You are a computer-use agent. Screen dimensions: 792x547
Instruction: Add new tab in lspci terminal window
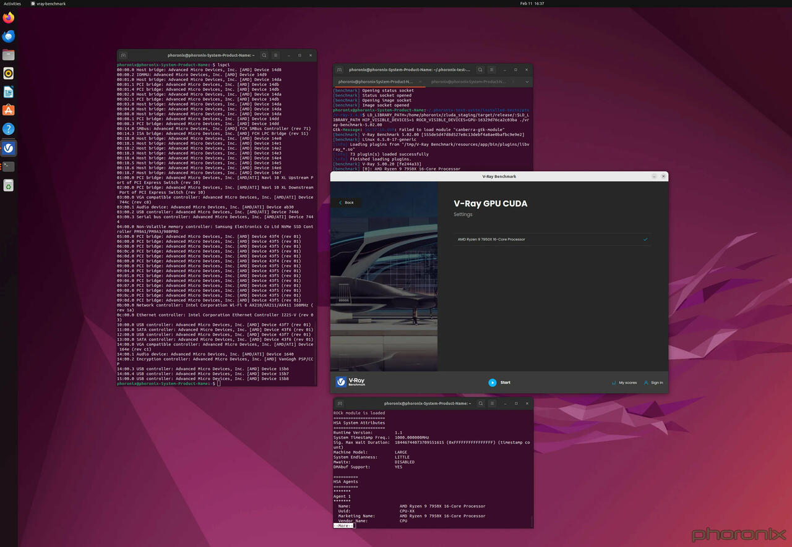[123, 55]
